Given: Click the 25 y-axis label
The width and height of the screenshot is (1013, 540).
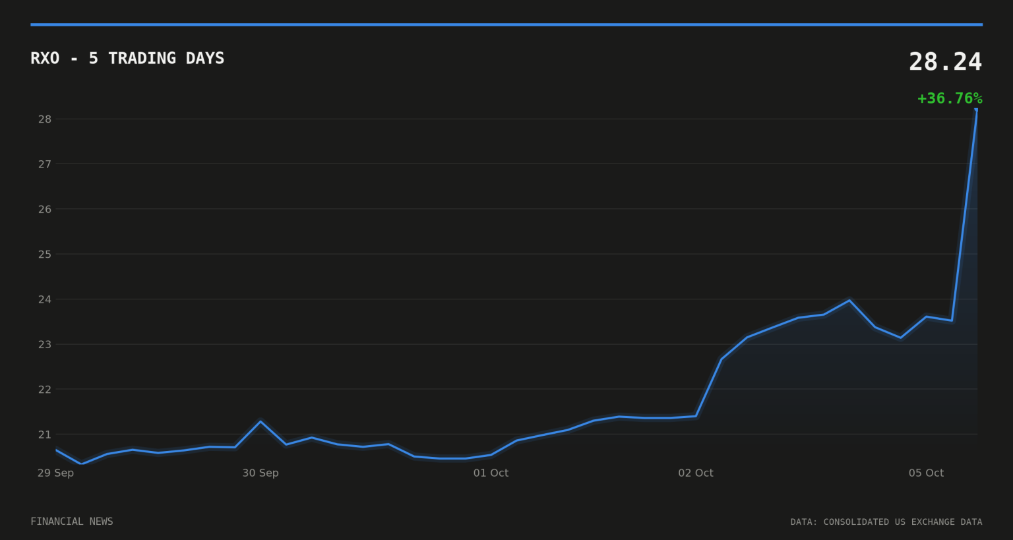Looking at the screenshot, I should pyautogui.click(x=44, y=255).
